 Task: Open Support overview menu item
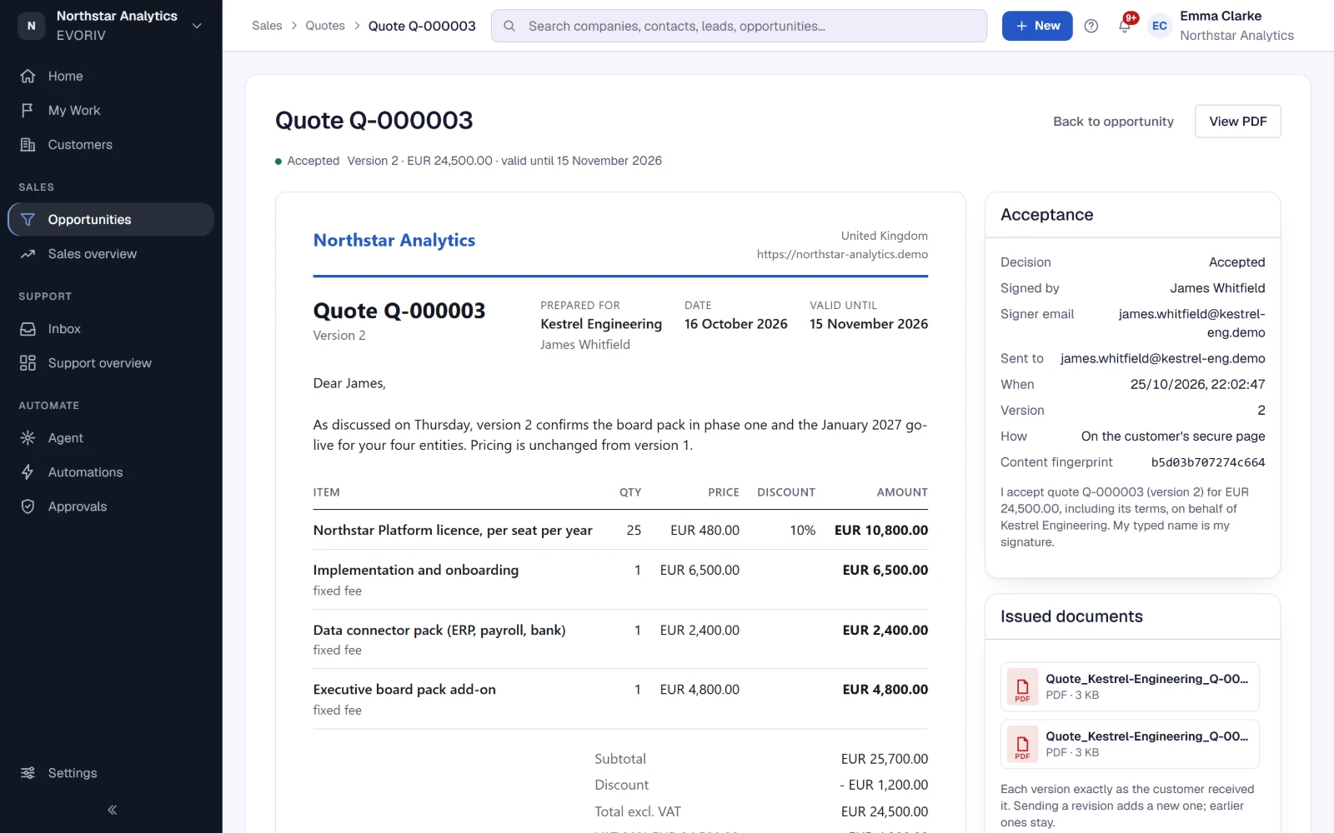coord(111,362)
